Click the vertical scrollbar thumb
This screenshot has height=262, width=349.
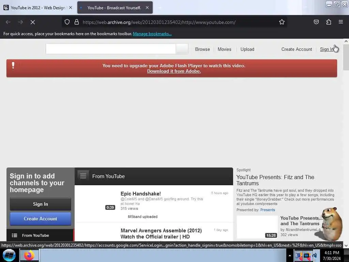[x=346, y=57]
